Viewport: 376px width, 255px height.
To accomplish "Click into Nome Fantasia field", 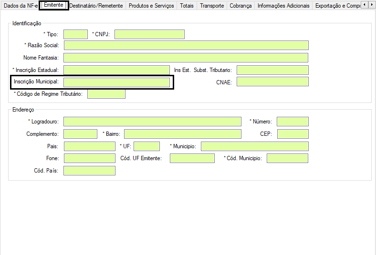I will [x=186, y=58].
